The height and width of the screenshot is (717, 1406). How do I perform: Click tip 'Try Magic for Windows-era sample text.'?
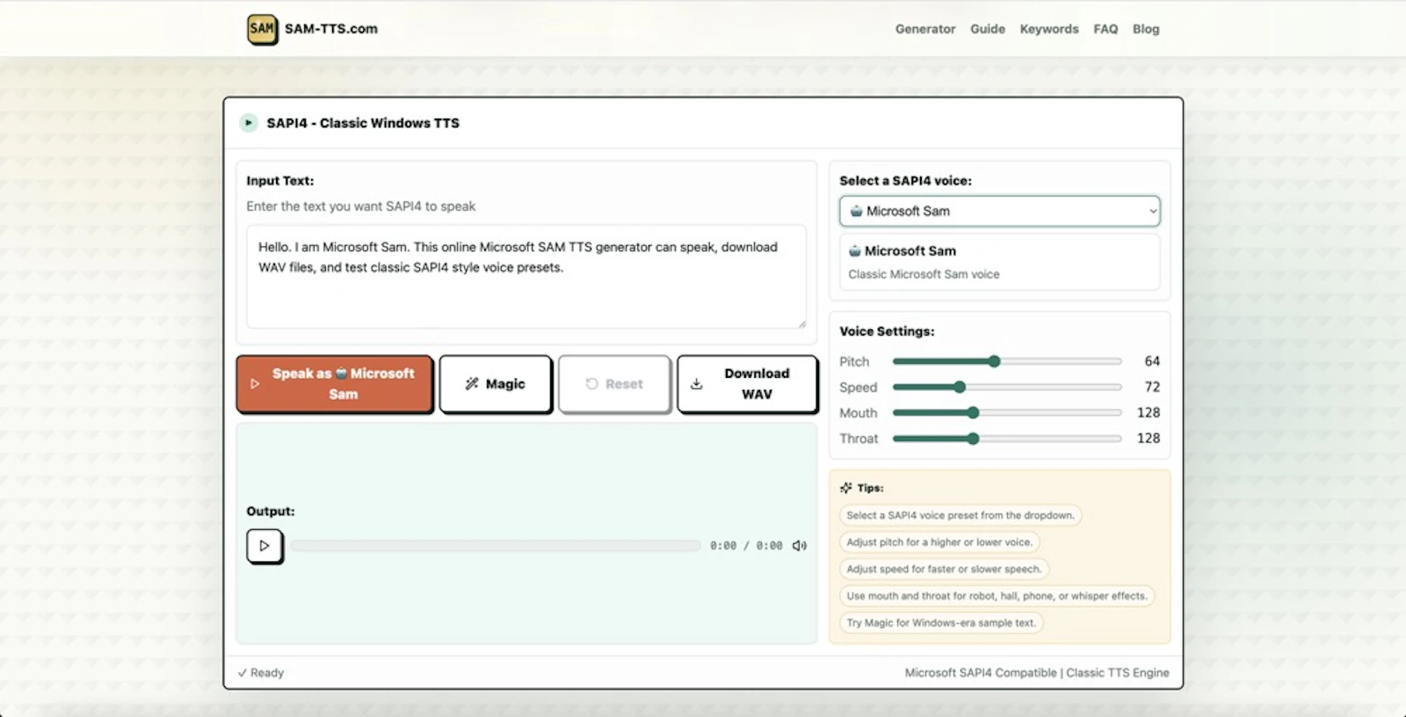[x=941, y=623]
